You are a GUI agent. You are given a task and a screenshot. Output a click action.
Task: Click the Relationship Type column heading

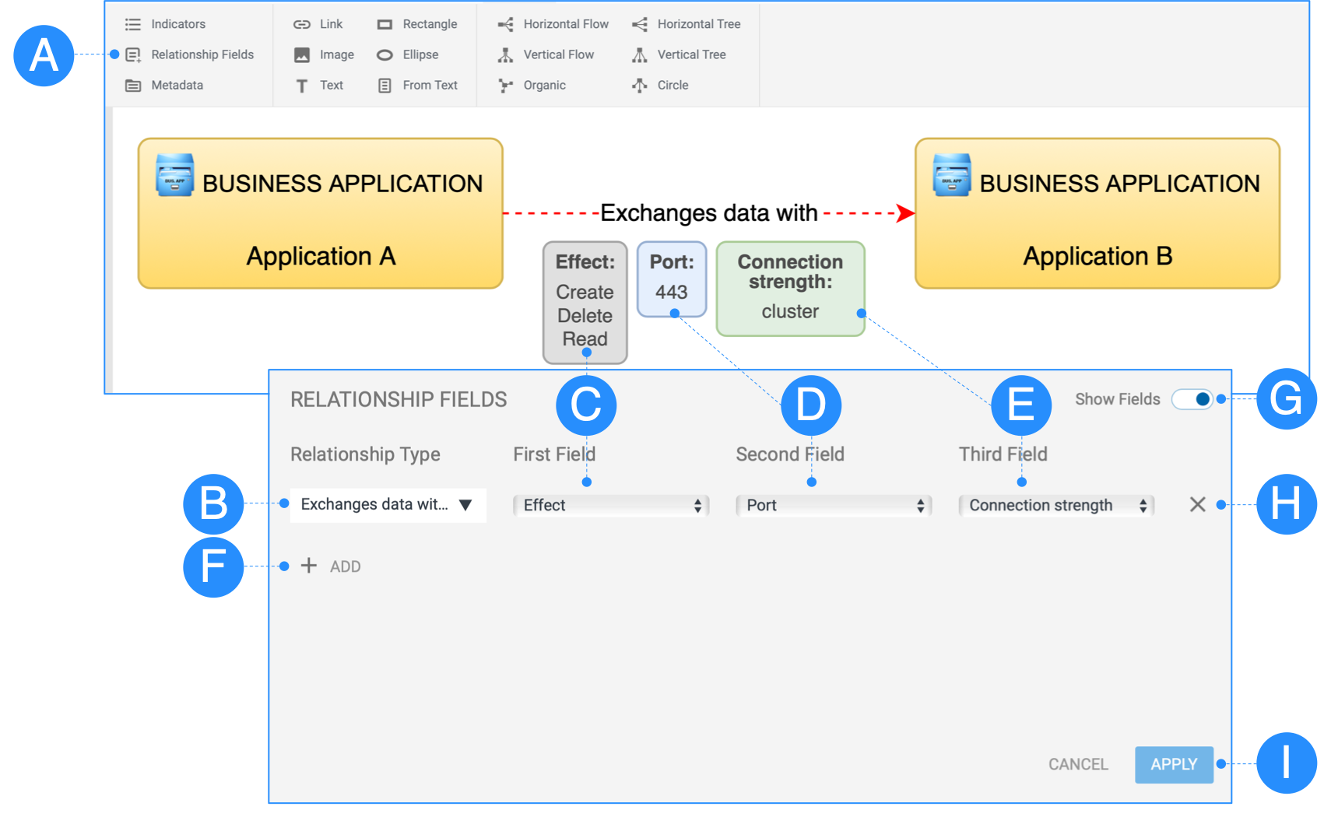[x=365, y=454]
